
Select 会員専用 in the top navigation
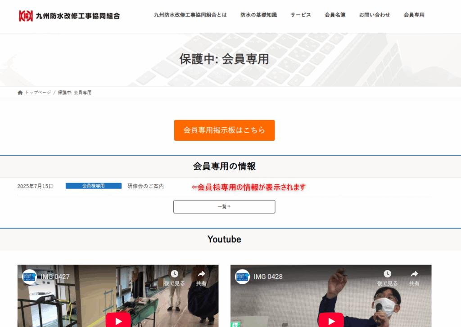414,15
